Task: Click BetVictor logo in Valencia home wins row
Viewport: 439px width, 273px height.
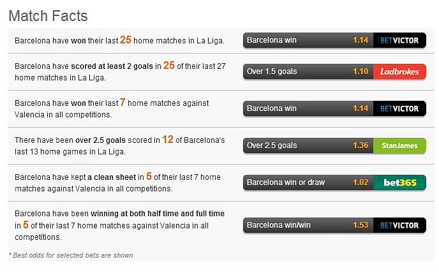Action: 399,108
